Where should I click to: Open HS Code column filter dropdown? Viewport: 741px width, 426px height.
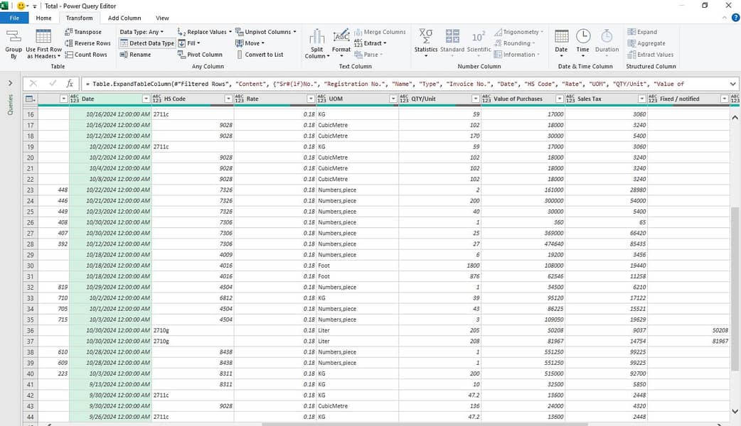coord(228,99)
